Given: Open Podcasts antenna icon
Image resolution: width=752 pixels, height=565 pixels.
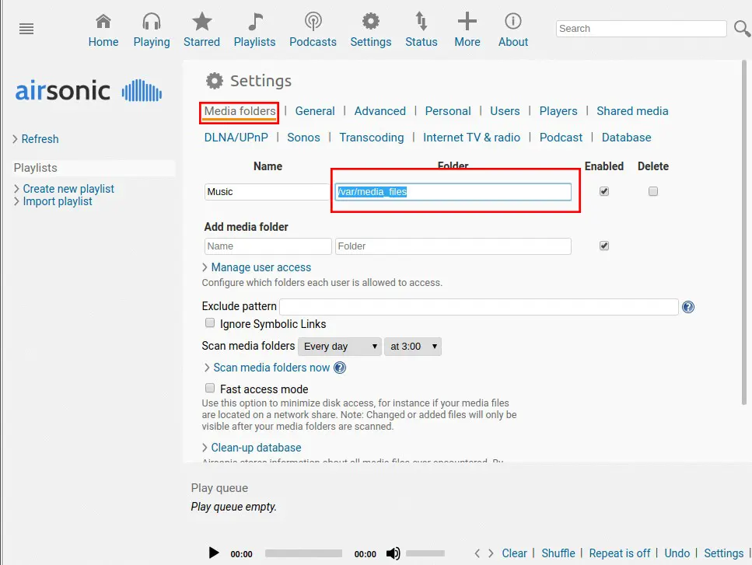Looking at the screenshot, I should tap(313, 22).
